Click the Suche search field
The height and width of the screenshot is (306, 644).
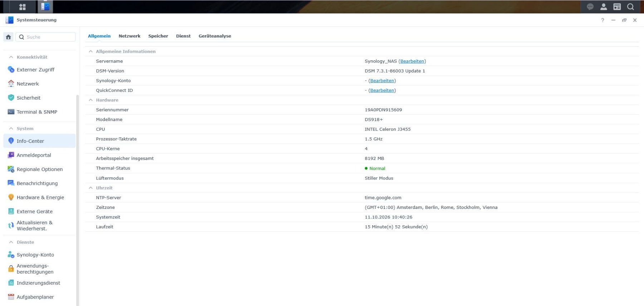click(x=45, y=37)
